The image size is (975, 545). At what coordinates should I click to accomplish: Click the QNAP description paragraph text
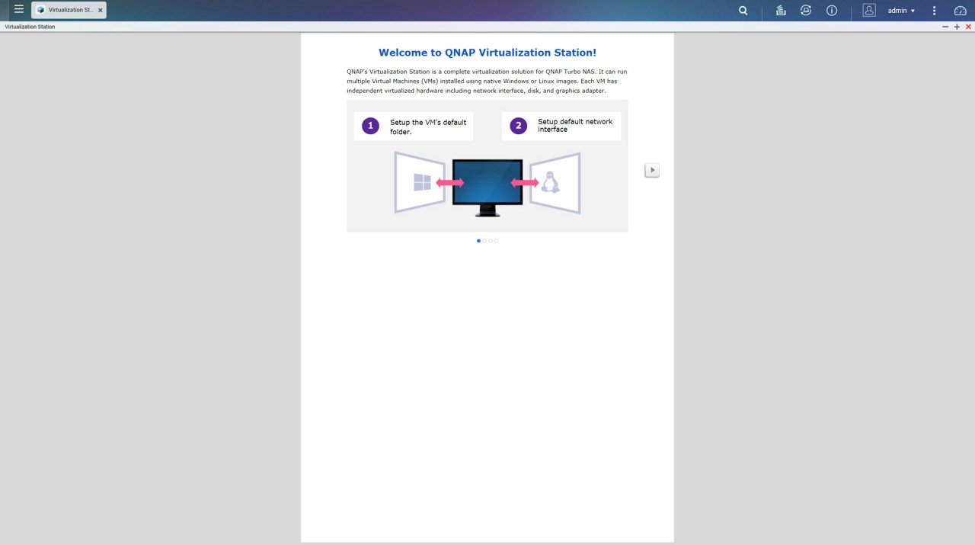487,81
